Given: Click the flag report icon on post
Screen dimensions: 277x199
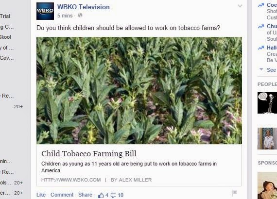Looking at the screenshot, I should click(234, 193).
